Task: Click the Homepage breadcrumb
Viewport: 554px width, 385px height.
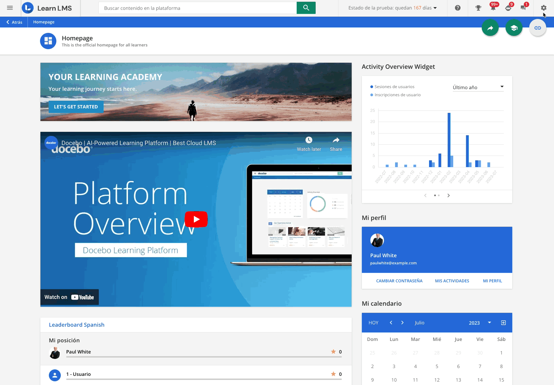Action: 44,22
